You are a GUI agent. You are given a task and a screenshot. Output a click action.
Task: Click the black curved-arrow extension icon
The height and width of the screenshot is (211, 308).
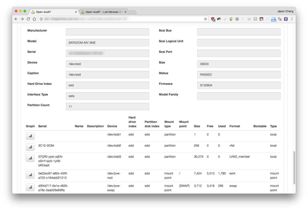219,19
